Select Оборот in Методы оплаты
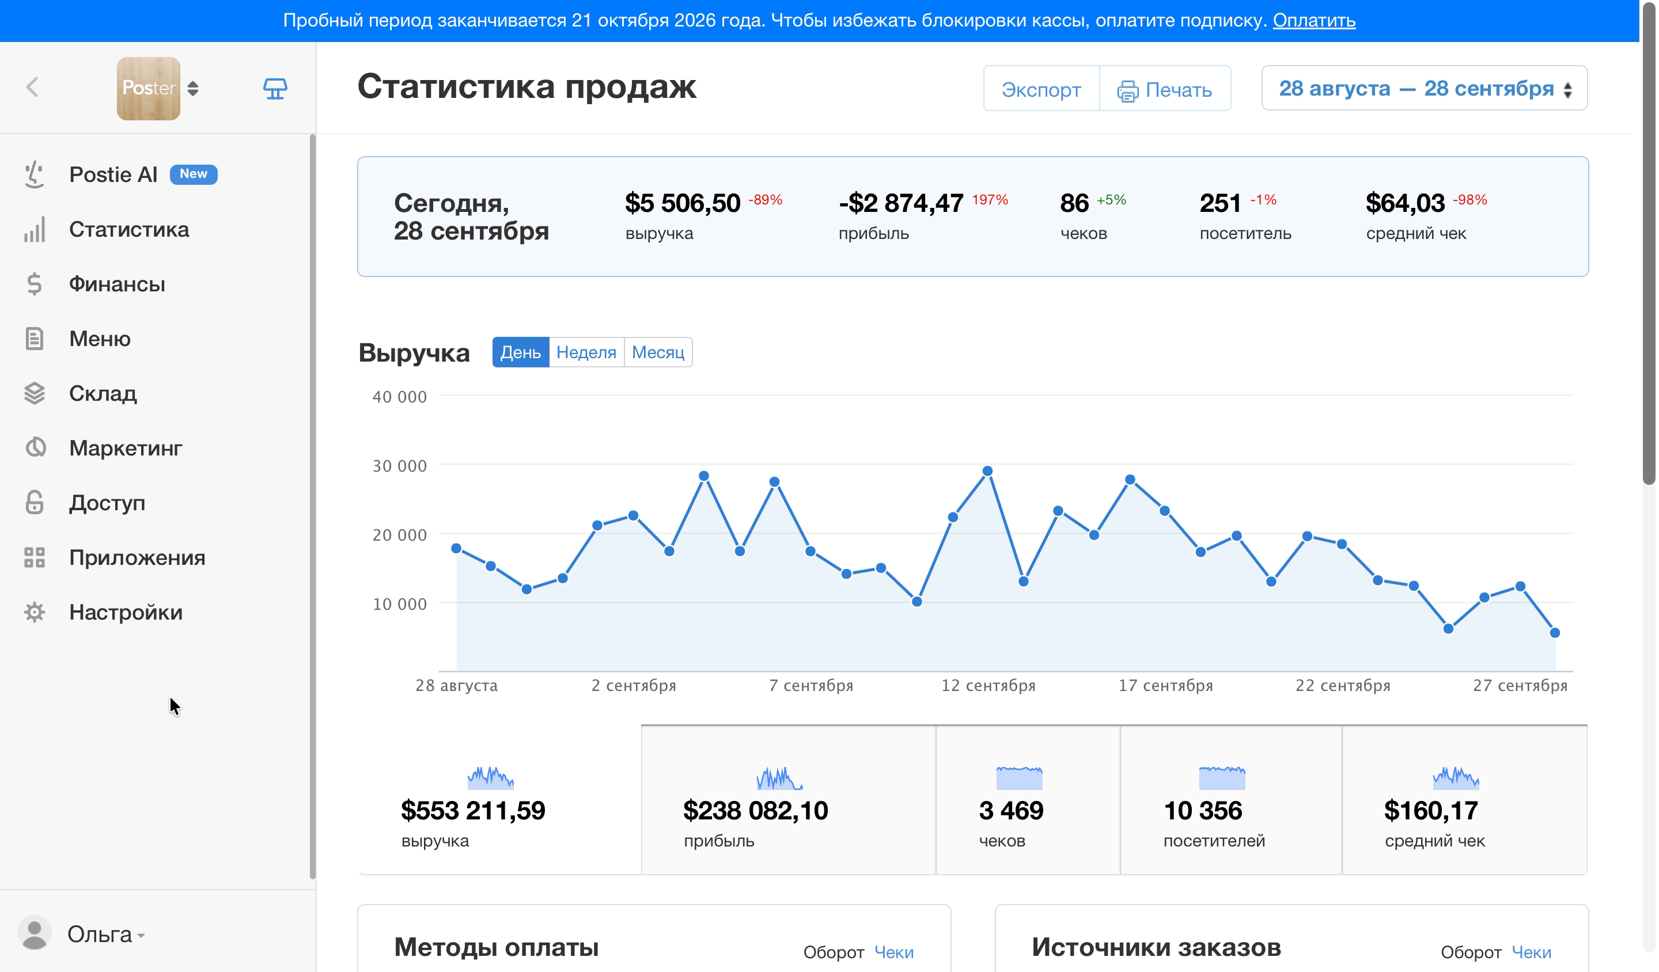 click(833, 952)
